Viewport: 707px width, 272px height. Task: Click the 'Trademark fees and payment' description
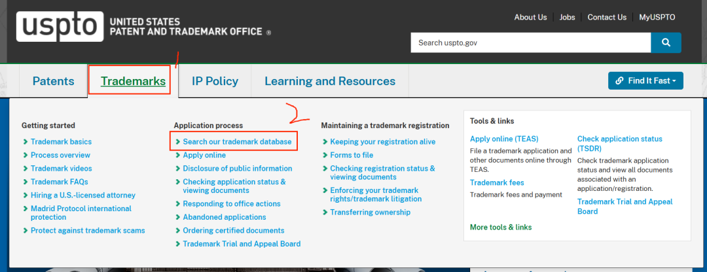coord(516,195)
